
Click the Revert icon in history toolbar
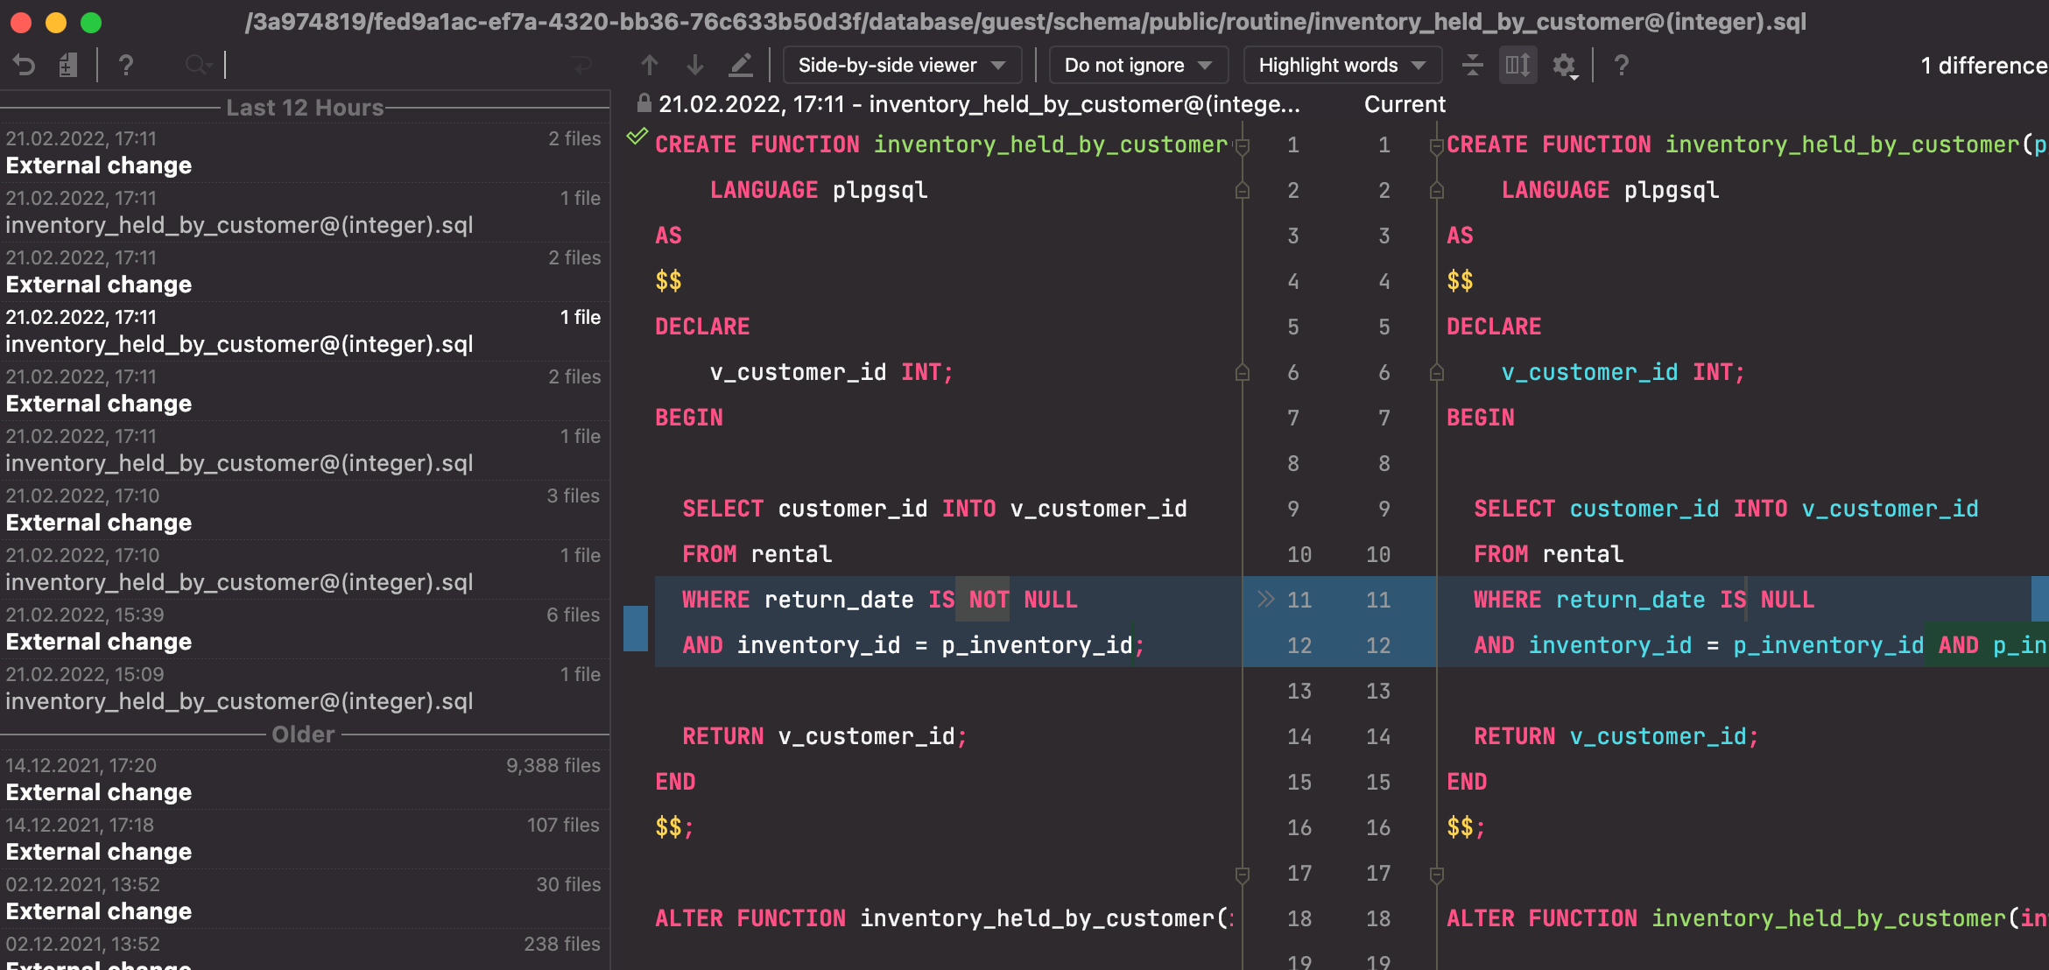click(24, 65)
